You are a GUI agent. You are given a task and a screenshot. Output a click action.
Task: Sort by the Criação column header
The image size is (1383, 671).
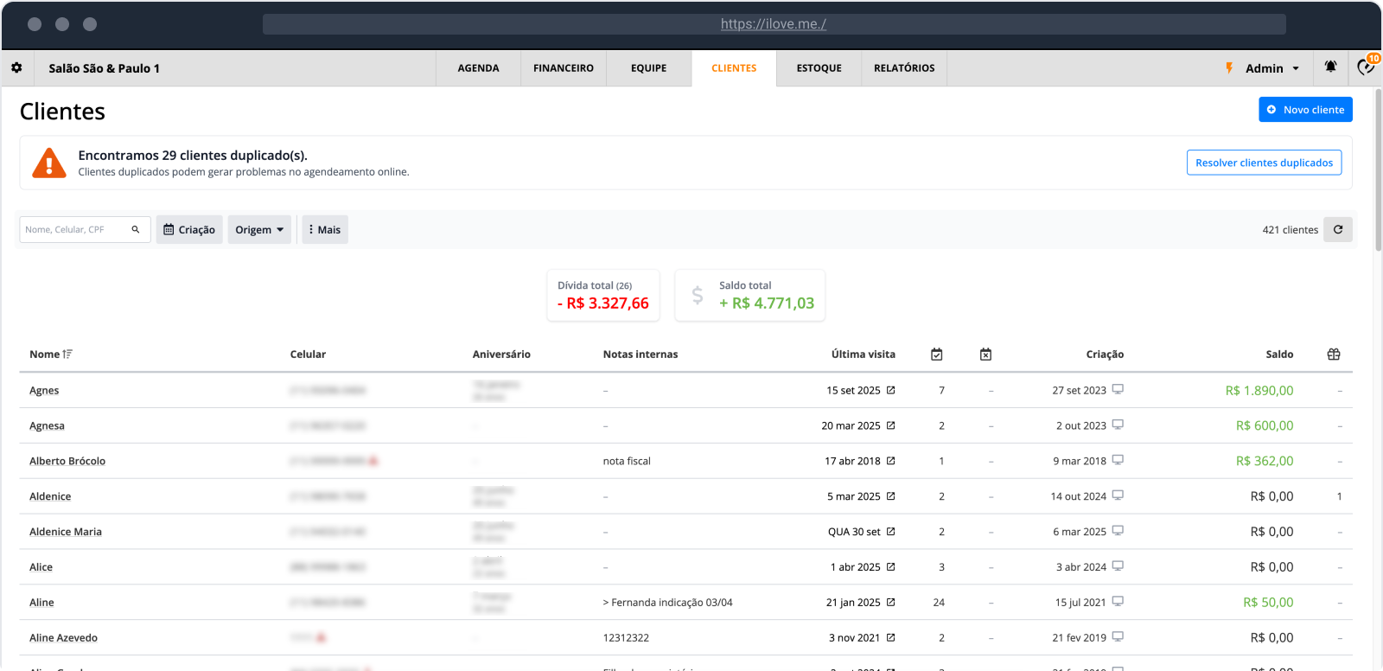tap(1105, 355)
